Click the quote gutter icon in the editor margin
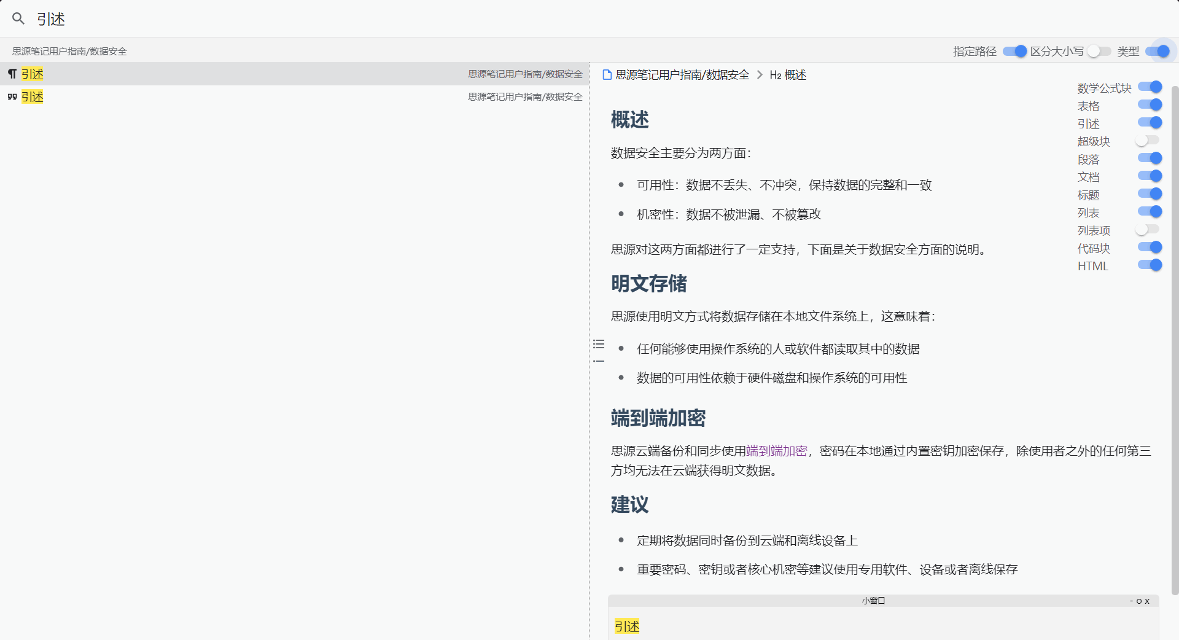The image size is (1179, 640). click(599, 361)
